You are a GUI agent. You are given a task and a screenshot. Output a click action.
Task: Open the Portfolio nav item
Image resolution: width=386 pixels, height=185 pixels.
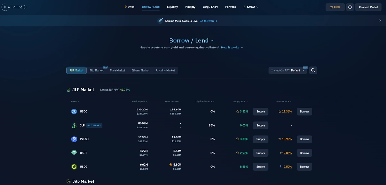pos(231,7)
